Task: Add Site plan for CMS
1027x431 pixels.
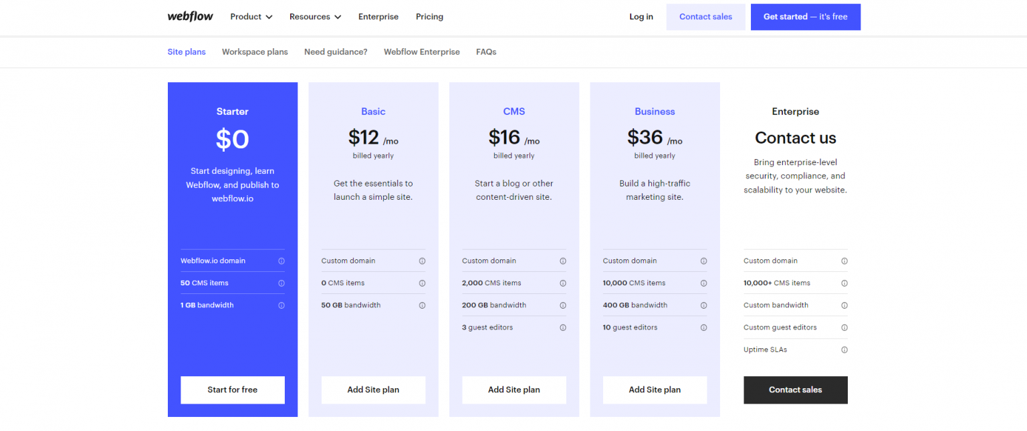Action: (x=514, y=390)
